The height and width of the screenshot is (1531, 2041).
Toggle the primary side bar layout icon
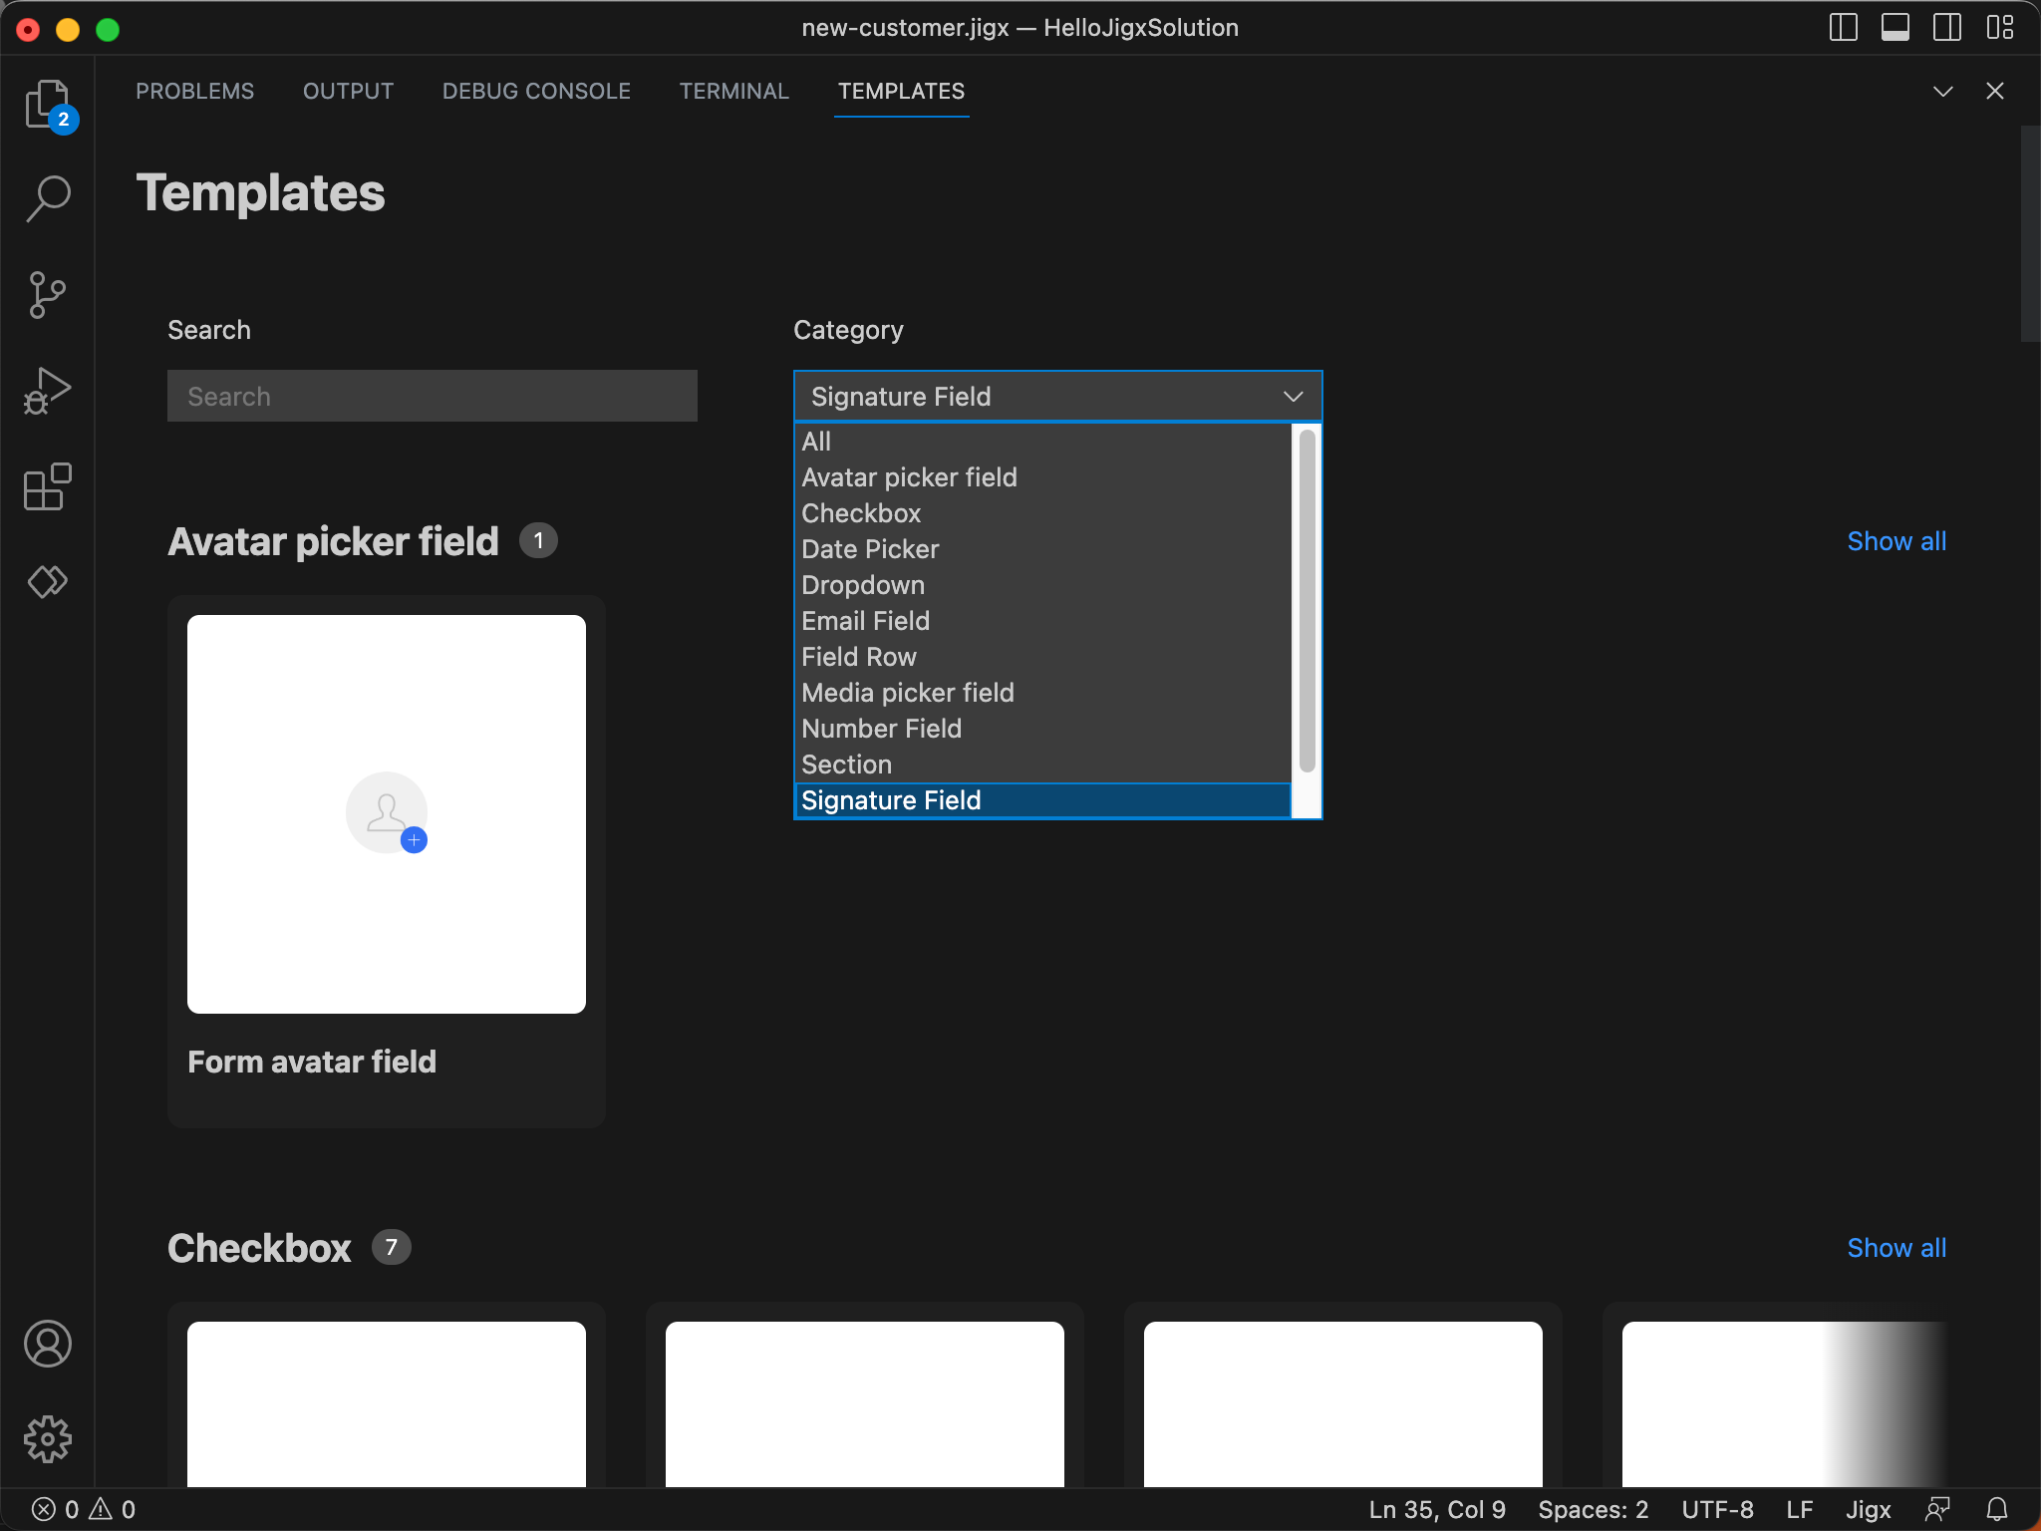pyautogui.click(x=1844, y=28)
